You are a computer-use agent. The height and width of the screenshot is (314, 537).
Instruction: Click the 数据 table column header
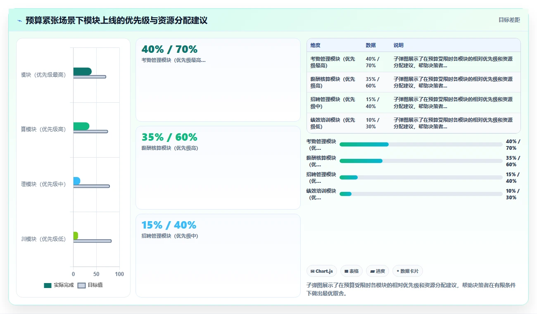point(371,45)
